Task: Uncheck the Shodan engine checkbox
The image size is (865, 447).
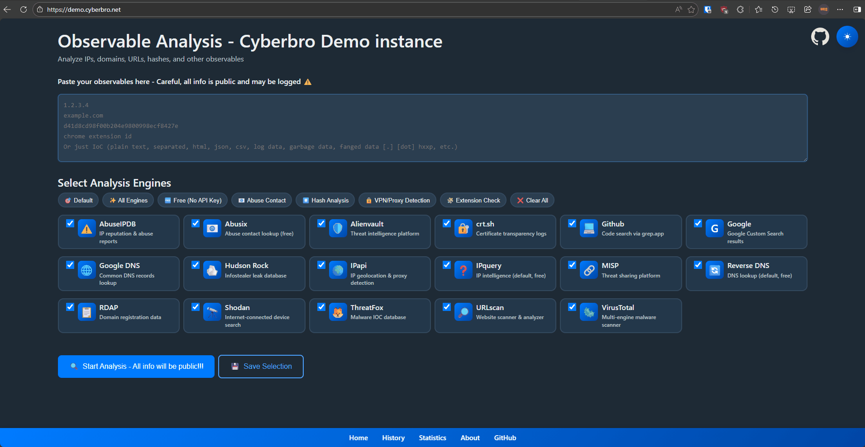Action: pos(196,307)
